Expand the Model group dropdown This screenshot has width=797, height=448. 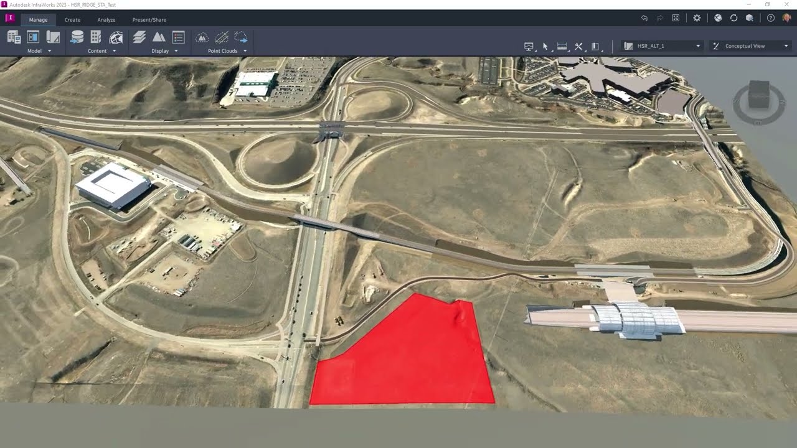coord(50,51)
